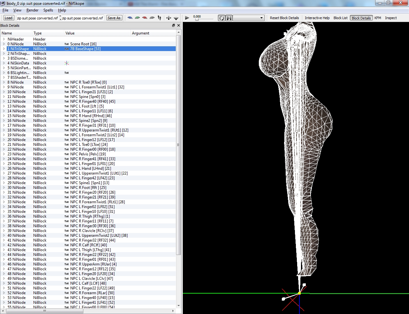Viewport: 409px width, 314px height.
Task: Click the Load button
Action: [9, 18]
